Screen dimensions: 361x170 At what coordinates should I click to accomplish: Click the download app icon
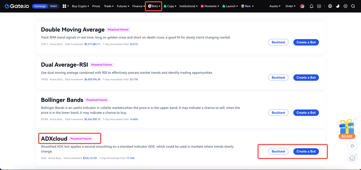click(x=319, y=6)
